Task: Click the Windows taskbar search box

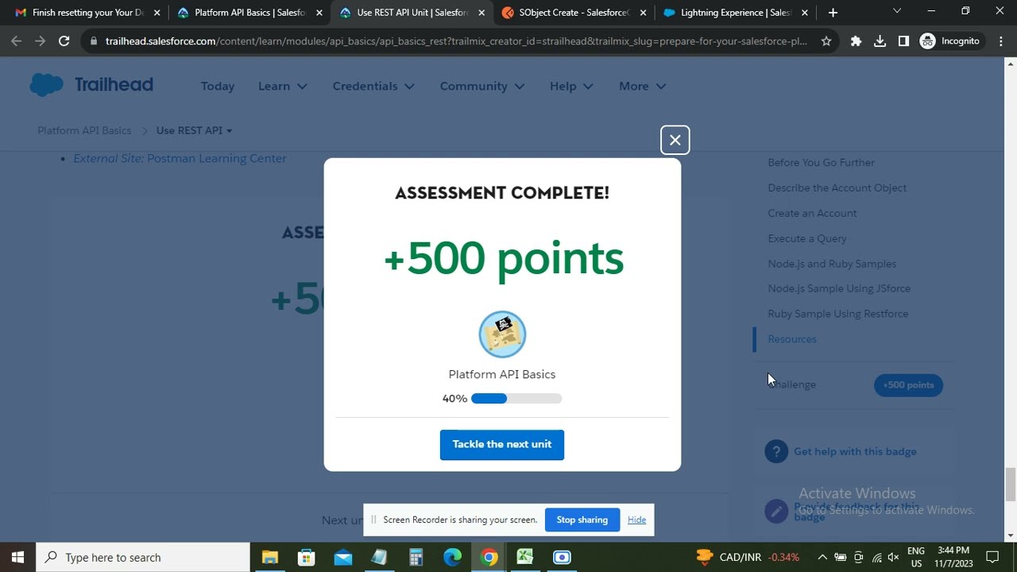Action: [143, 557]
